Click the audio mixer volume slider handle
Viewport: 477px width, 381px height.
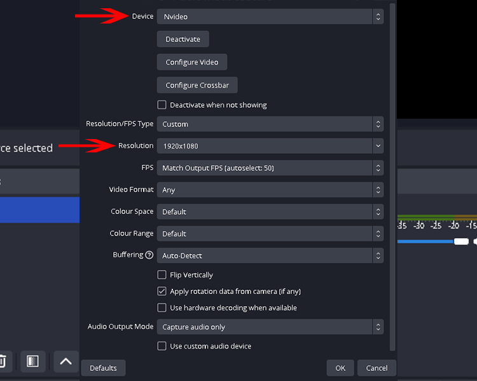[461, 241]
